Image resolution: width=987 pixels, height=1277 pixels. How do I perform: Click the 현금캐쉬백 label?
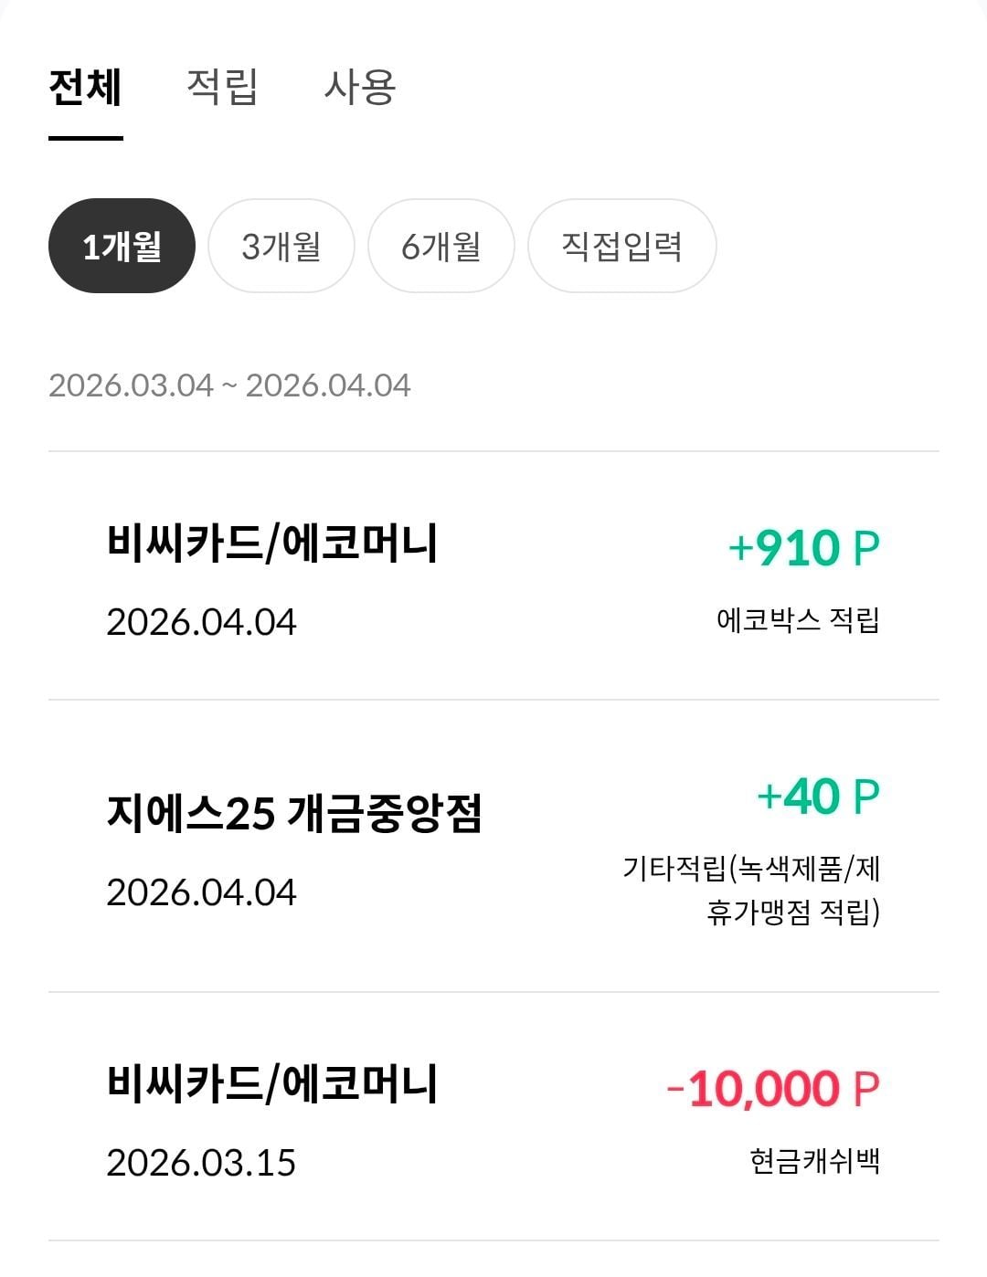click(x=814, y=1162)
